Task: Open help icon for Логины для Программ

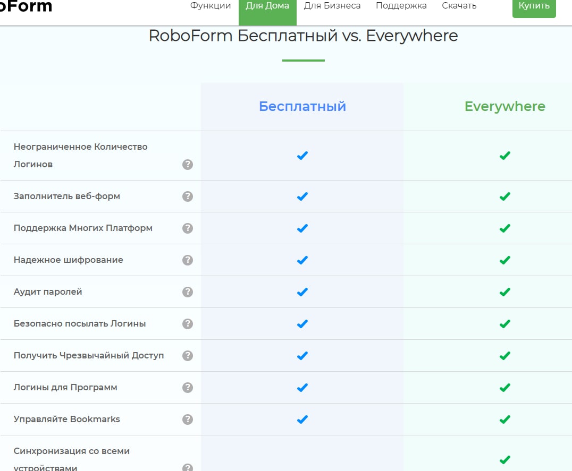Action: pos(188,388)
